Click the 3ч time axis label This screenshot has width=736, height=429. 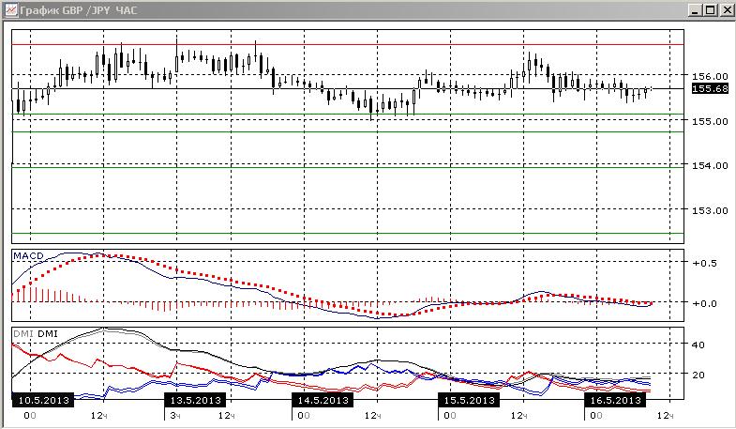click(175, 415)
